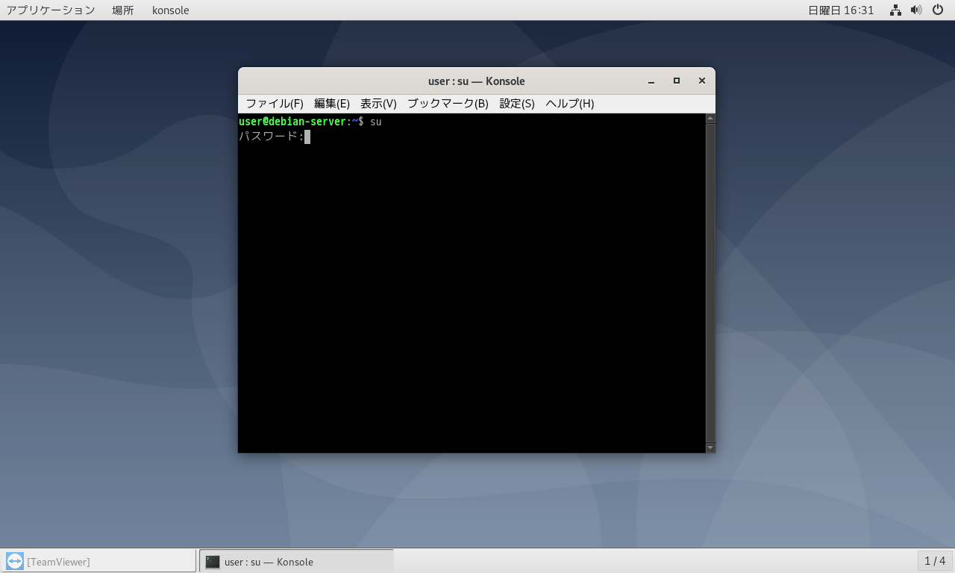This screenshot has width=955, height=573.
Task: Close the Konsole window
Action: click(x=701, y=81)
